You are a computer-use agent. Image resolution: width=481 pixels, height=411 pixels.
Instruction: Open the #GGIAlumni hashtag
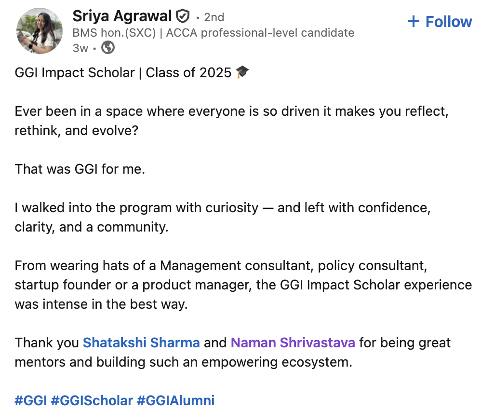click(175, 400)
